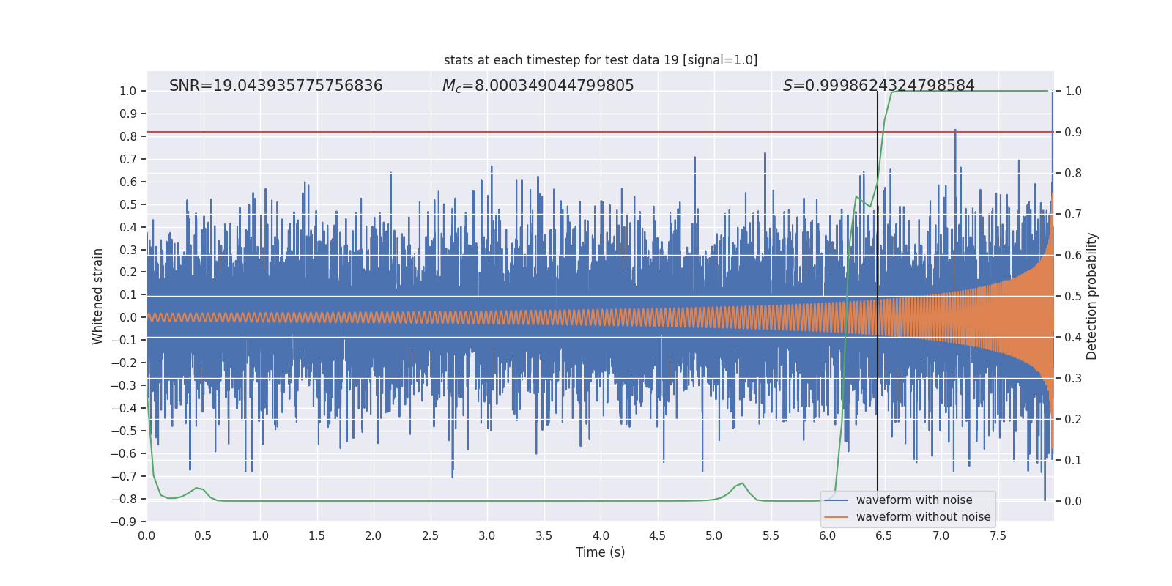
Task: Click the green curve bump near 5.25 seconds
Action: point(742,483)
